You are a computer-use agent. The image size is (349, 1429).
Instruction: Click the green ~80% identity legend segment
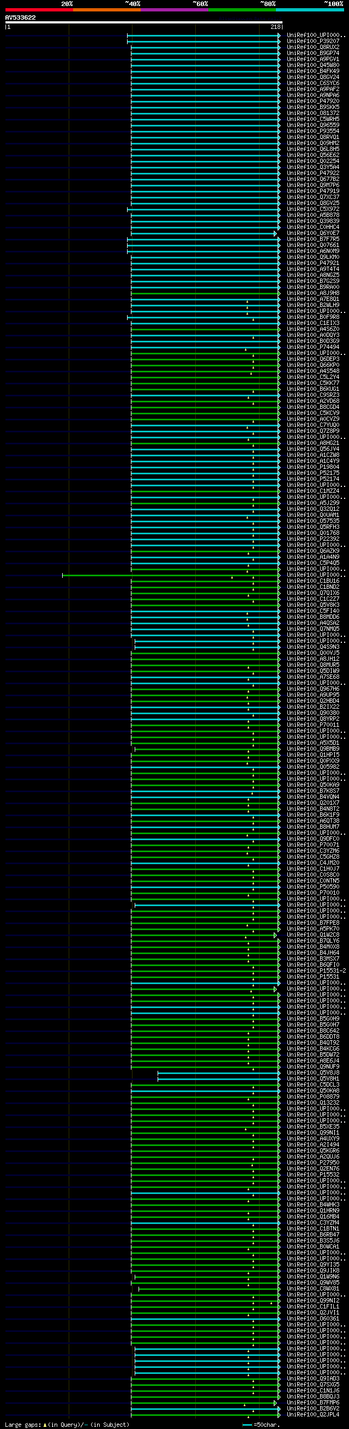tap(242, 10)
